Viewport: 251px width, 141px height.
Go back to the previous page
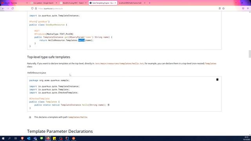[3, 9]
